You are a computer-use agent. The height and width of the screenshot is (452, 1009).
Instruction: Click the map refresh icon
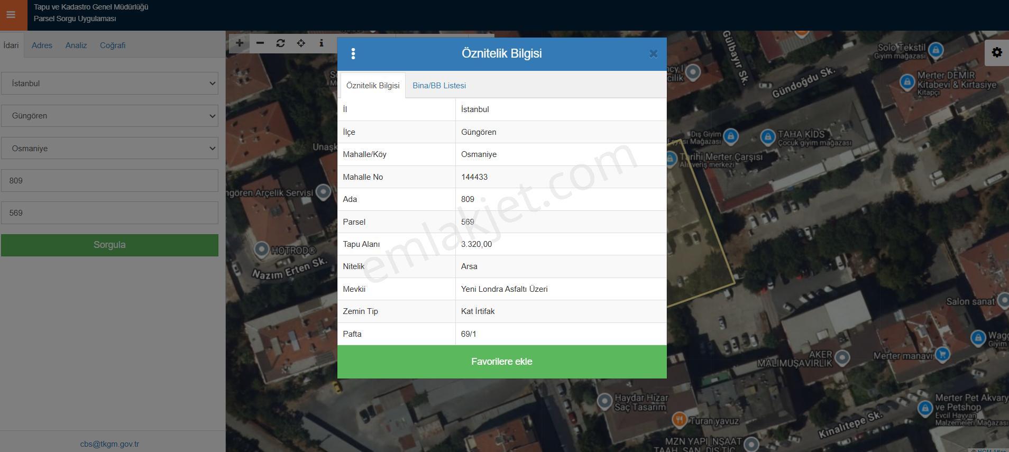tap(281, 43)
